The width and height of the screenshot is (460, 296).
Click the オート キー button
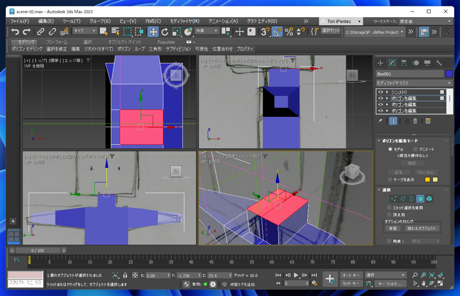[x=351, y=275]
